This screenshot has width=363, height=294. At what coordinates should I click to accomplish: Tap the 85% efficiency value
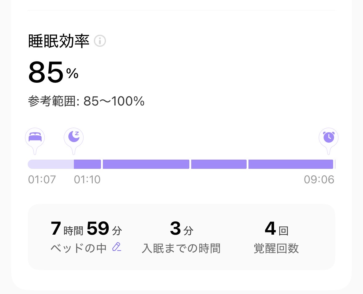click(x=53, y=72)
